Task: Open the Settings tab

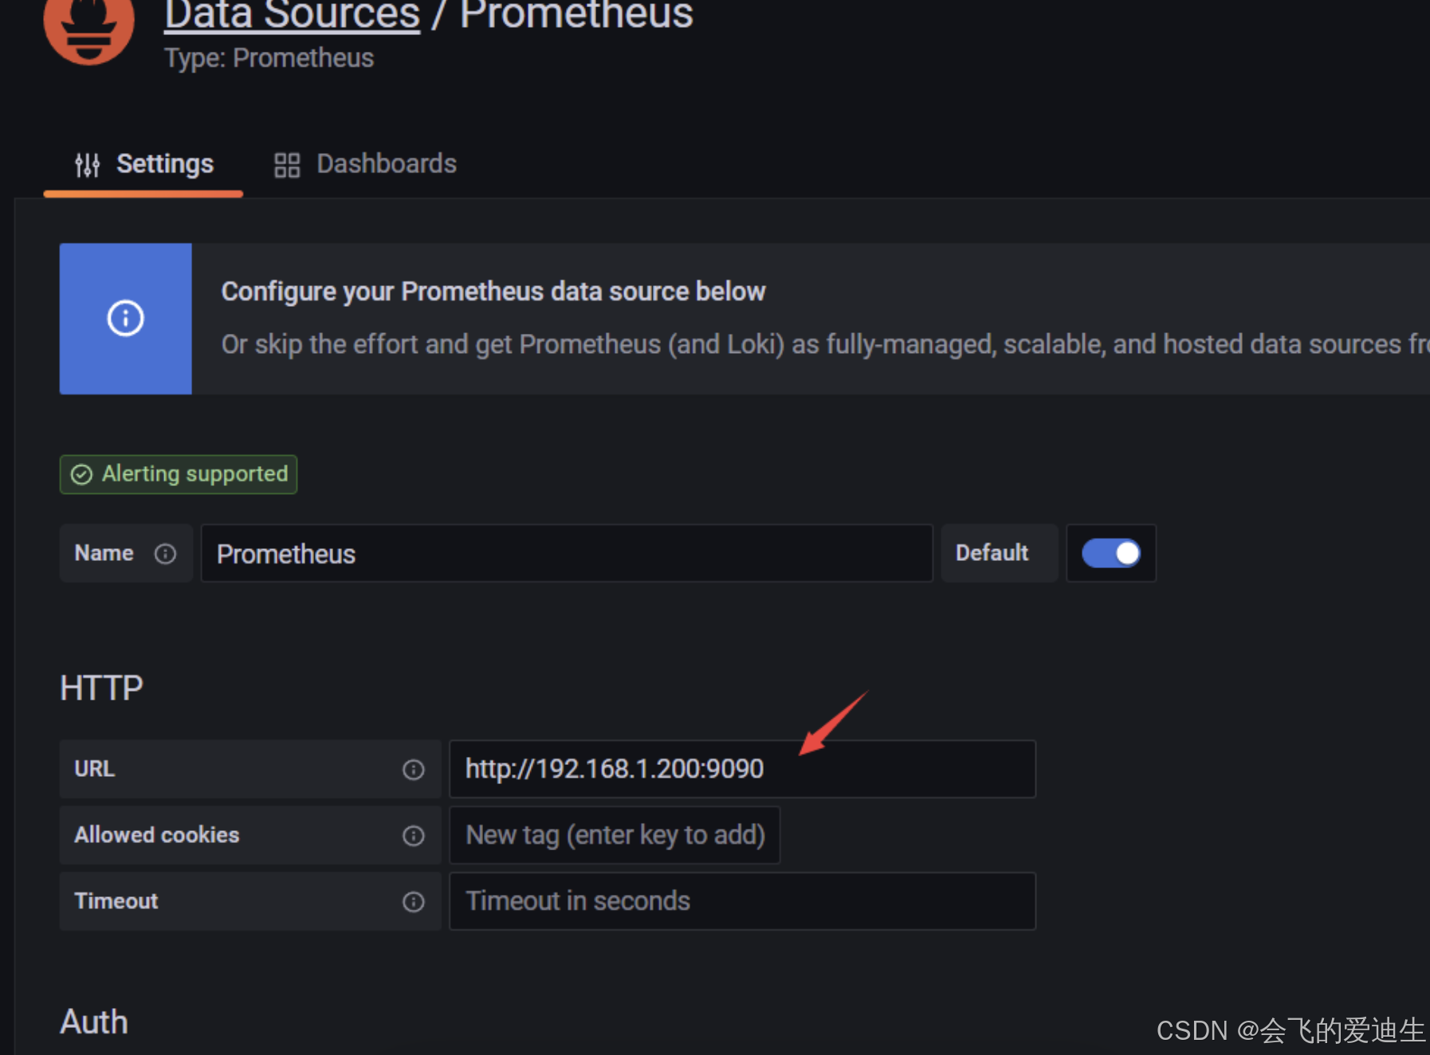Action: 143,165
